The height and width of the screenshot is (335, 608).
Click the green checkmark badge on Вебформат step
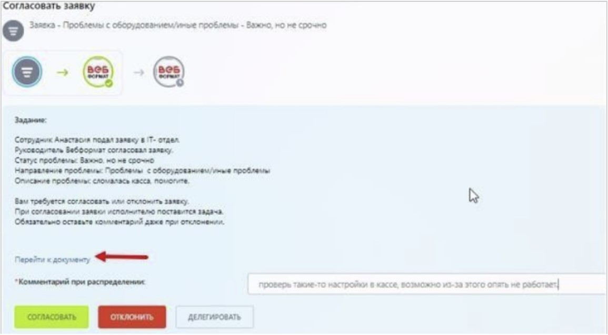tap(109, 83)
